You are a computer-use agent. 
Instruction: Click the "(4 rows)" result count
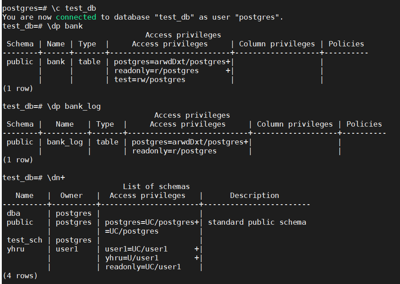coord(20,276)
